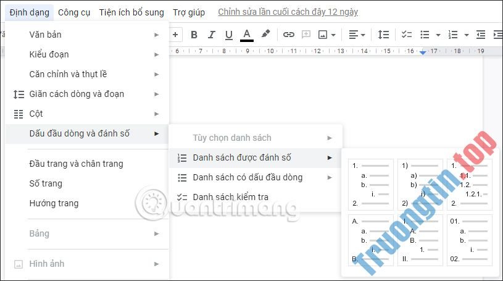Click the line spacing icon
Image resolution: width=503 pixels, height=281 pixels.
click(383, 35)
